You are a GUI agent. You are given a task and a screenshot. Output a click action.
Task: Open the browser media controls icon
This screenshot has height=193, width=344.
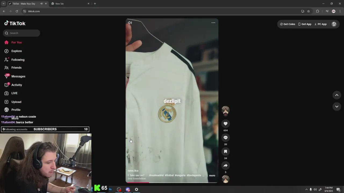pyautogui.click(x=327, y=11)
